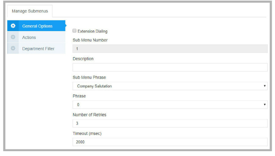
Task: Enable the Extension Dialing checkbox
Action: coord(74,31)
